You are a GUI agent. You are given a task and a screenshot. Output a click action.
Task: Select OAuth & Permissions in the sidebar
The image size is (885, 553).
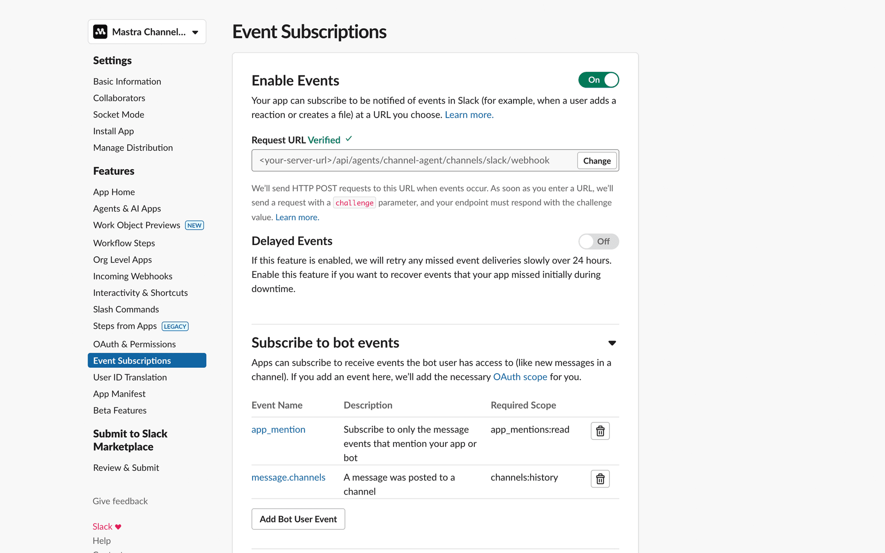point(134,344)
